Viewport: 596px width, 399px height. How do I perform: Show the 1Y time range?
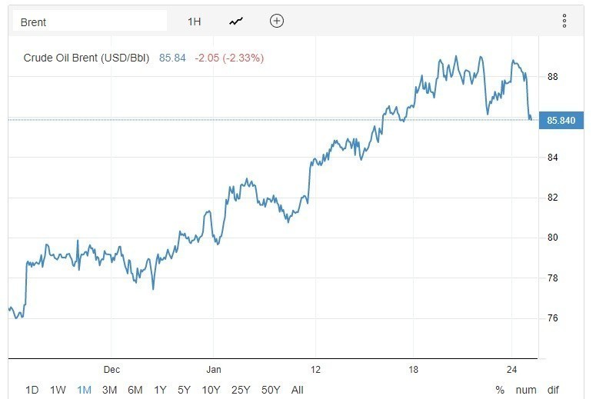[160, 390]
